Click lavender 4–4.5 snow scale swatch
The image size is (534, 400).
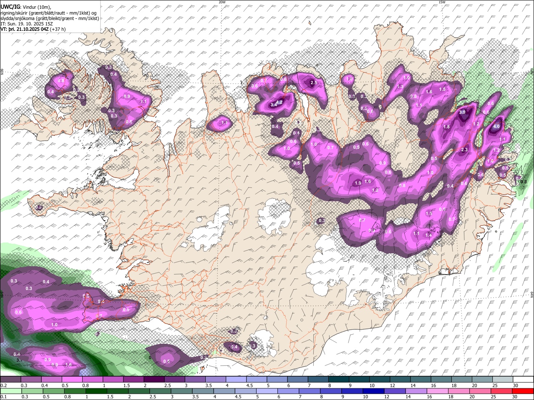pos(236,380)
